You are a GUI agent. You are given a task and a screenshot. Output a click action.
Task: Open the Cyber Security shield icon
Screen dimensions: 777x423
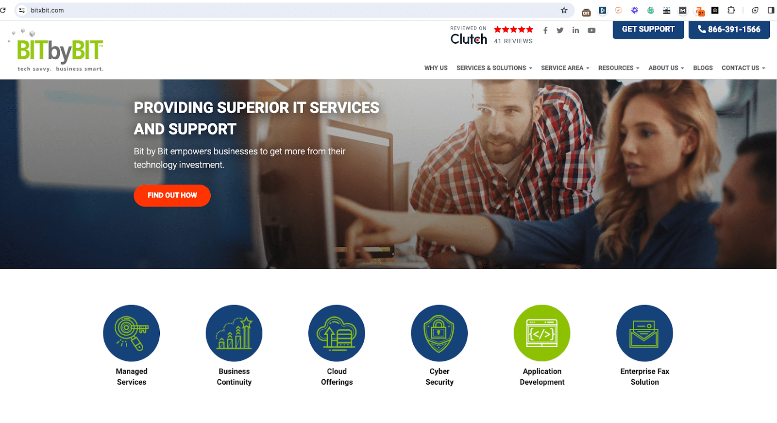click(x=439, y=333)
